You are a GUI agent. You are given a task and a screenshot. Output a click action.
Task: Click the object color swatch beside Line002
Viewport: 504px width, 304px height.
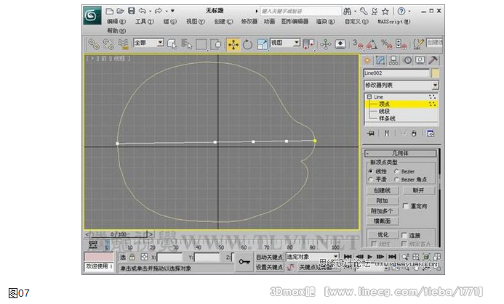point(435,73)
